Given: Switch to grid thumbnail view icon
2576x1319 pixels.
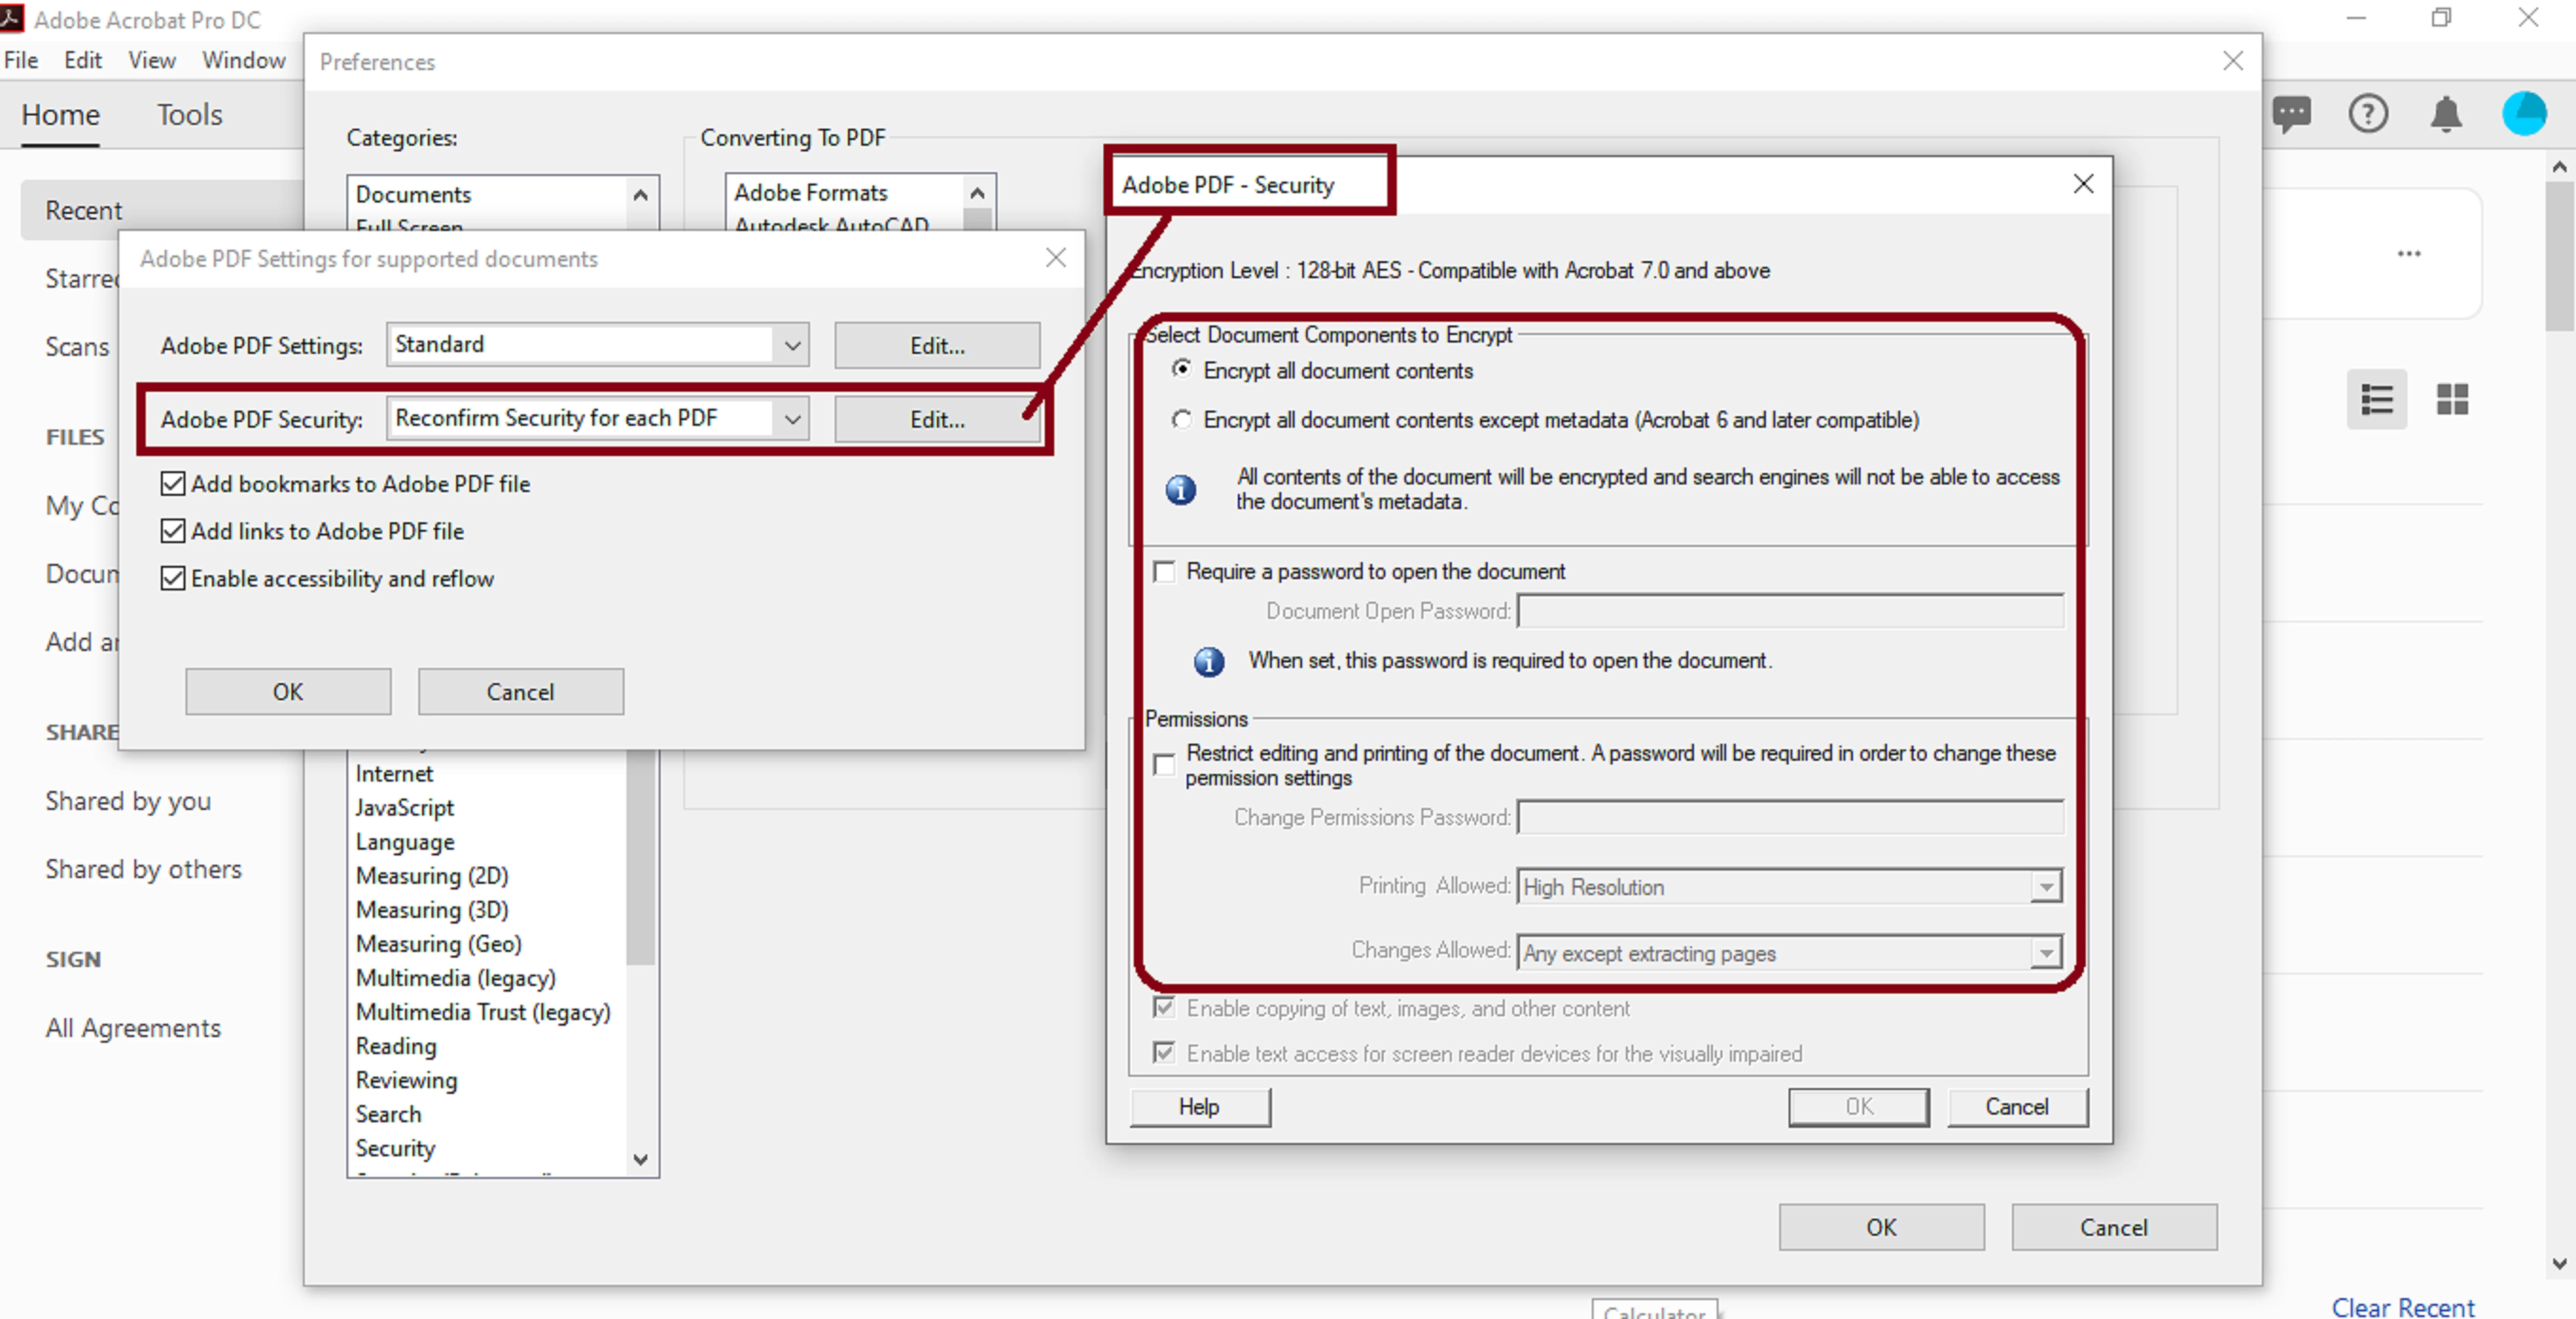Looking at the screenshot, I should 2452,400.
